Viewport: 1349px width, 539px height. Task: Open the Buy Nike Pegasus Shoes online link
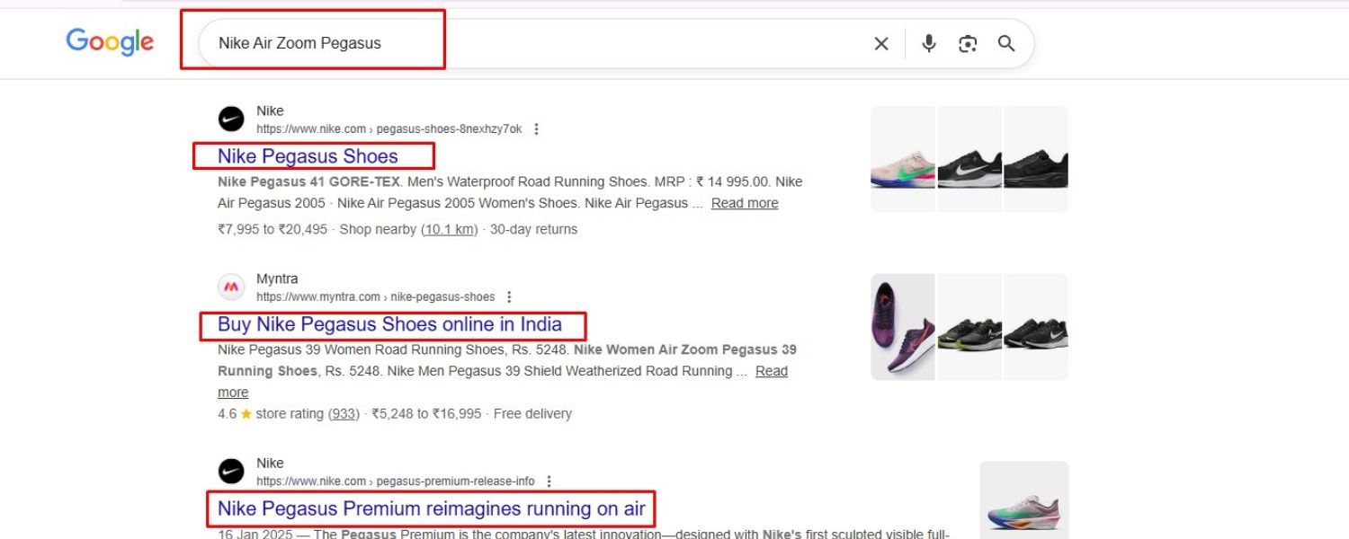389,324
